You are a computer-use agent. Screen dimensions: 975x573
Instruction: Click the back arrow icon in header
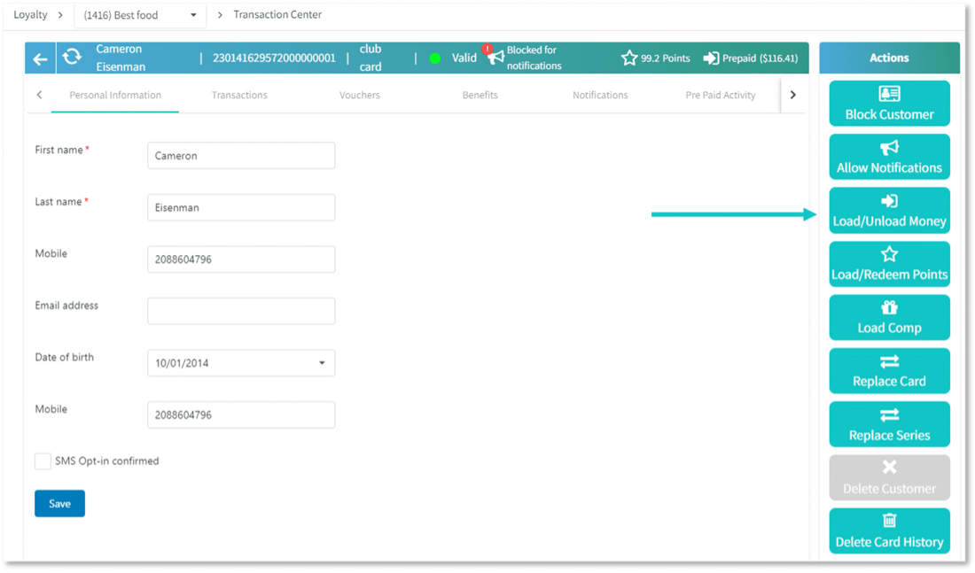[x=41, y=58]
